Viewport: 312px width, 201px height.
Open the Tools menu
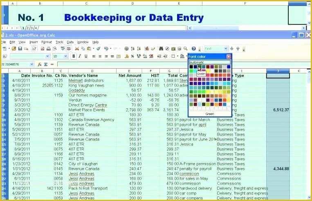59,42
